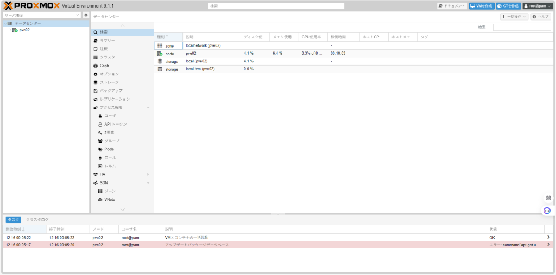Open the Ceph menu item
Viewport: 556px width, 275px height.
pyautogui.click(x=104, y=66)
